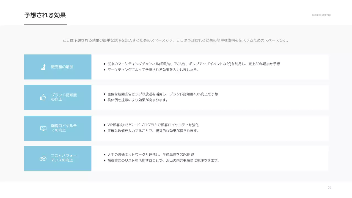This screenshot has height=198, width=352.
Task: Click the thumbs-up icon beside ブランド認知度の向上
Action: coord(43,97)
